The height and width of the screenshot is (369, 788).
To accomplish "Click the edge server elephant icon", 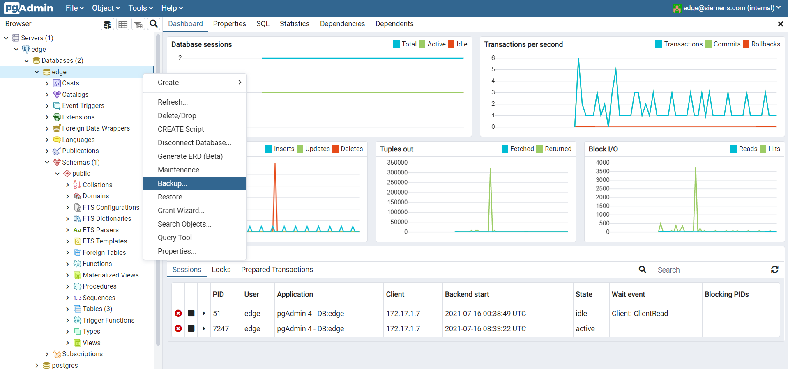I will pyautogui.click(x=26, y=49).
